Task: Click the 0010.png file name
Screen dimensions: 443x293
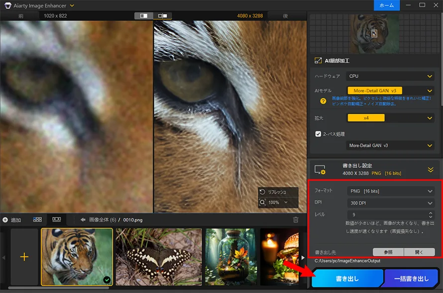Action: (133, 220)
